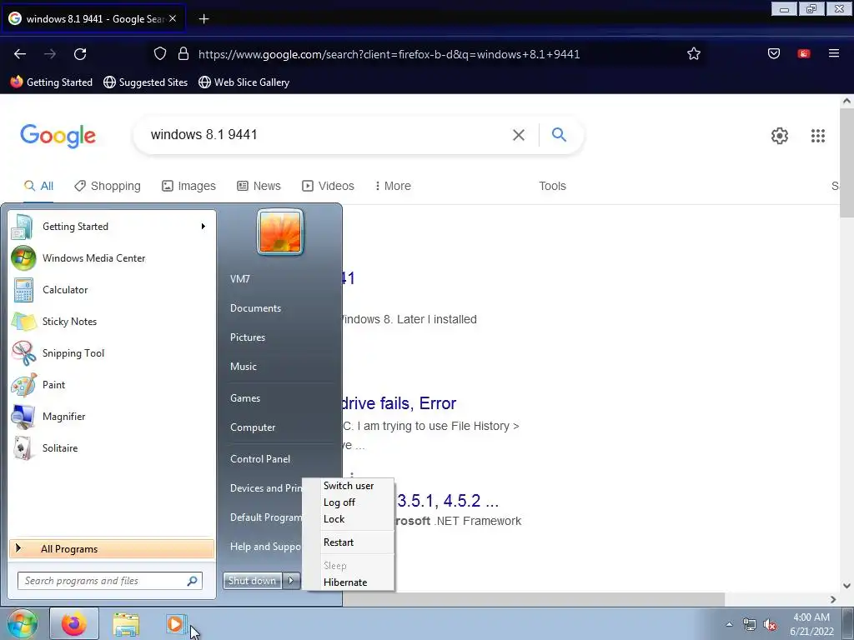
Task: Switch to News results tab
Action: tap(259, 186)
